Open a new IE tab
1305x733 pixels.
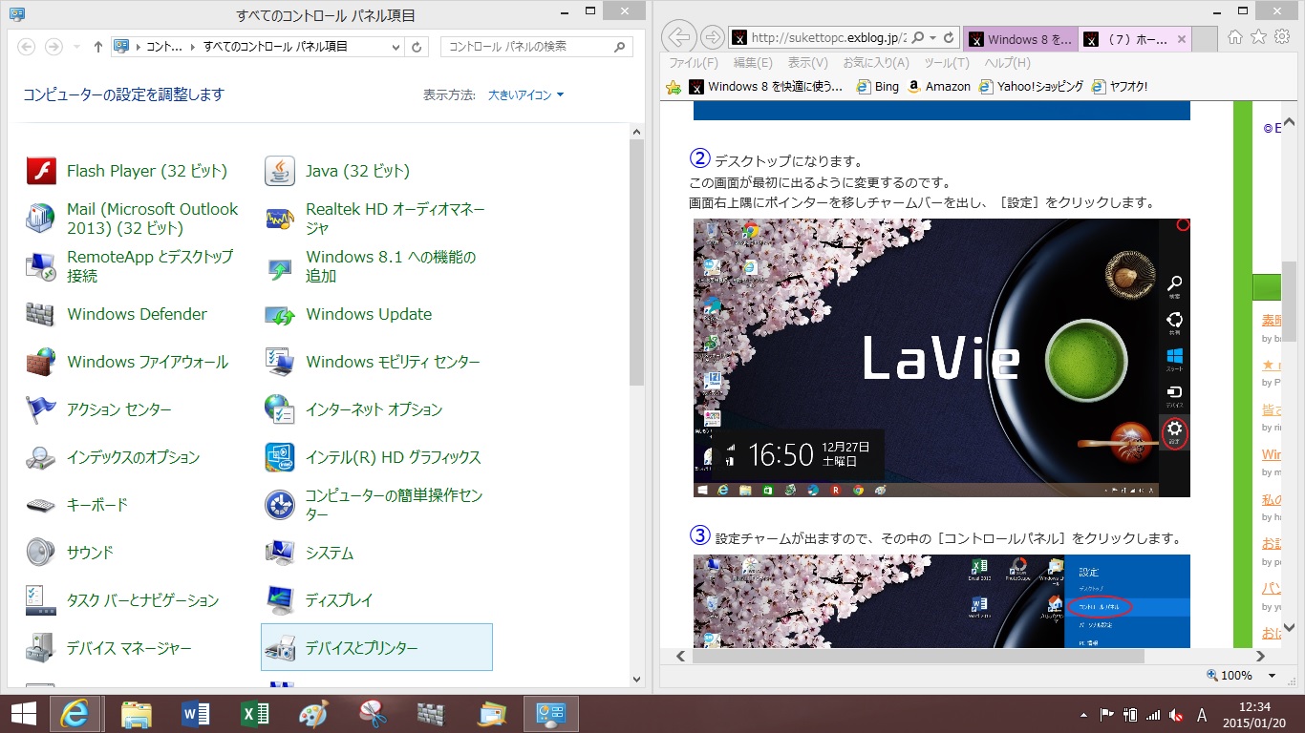coord(1205,39)
